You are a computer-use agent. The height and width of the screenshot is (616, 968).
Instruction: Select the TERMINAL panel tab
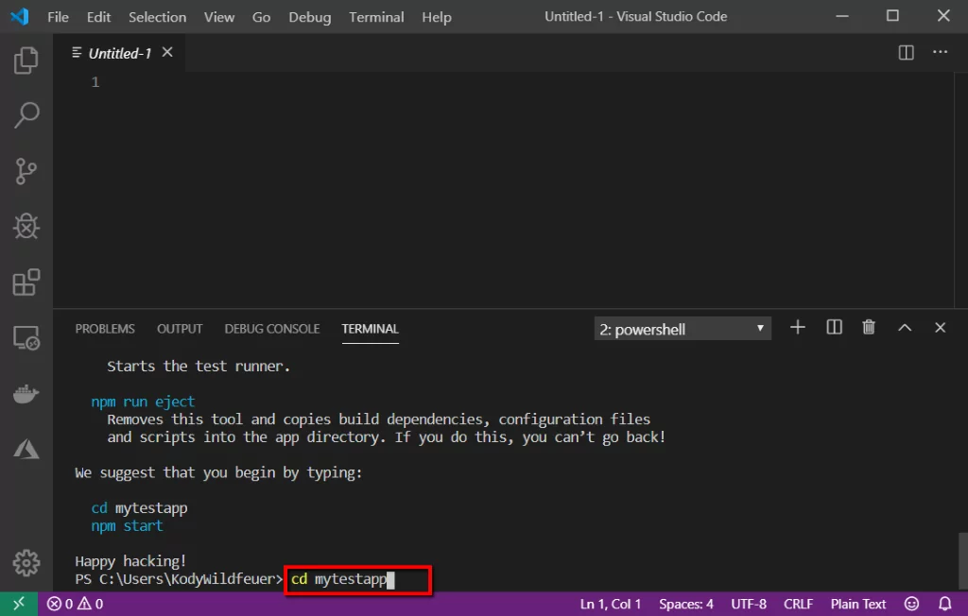[371, 329]
